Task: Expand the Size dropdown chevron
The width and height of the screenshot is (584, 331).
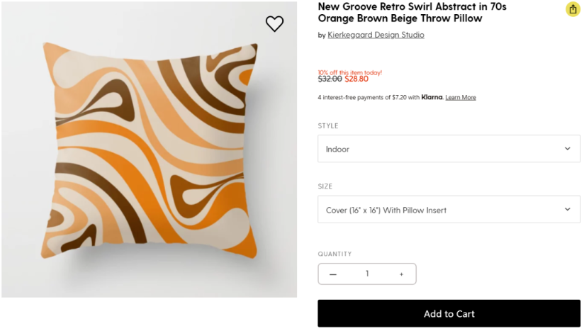Action: (x=567, y=210)
